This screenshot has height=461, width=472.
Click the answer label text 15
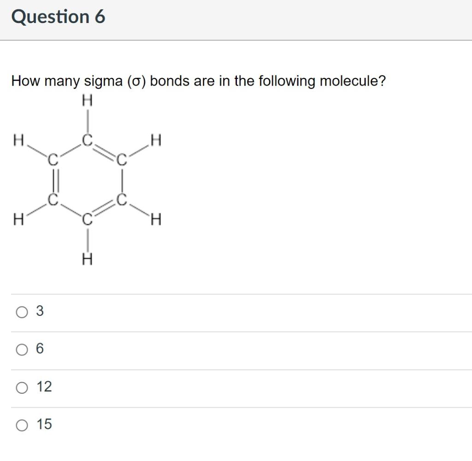click(44, 425)
